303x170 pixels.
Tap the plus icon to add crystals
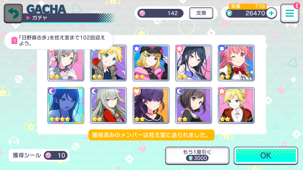coord(272,13)
